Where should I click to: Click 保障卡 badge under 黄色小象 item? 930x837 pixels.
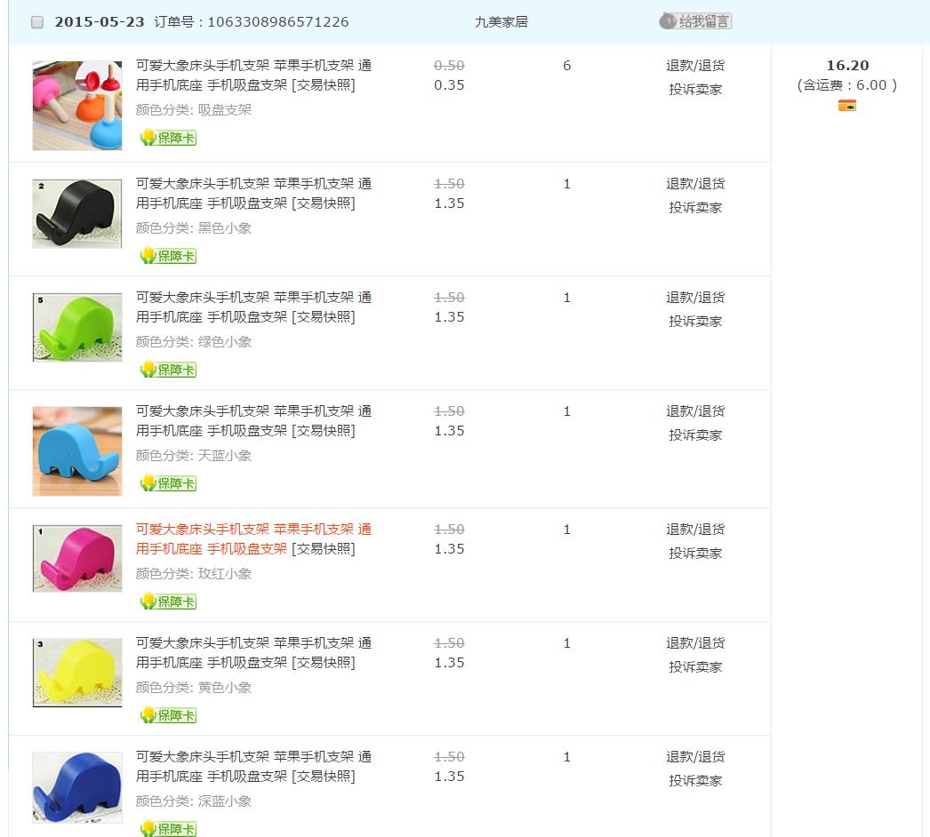pos(168,715)
